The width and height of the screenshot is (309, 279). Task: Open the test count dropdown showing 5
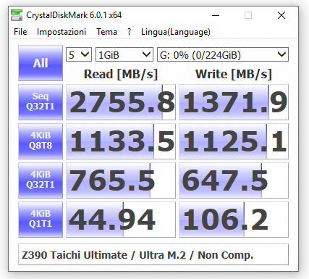tap(79, 54)
